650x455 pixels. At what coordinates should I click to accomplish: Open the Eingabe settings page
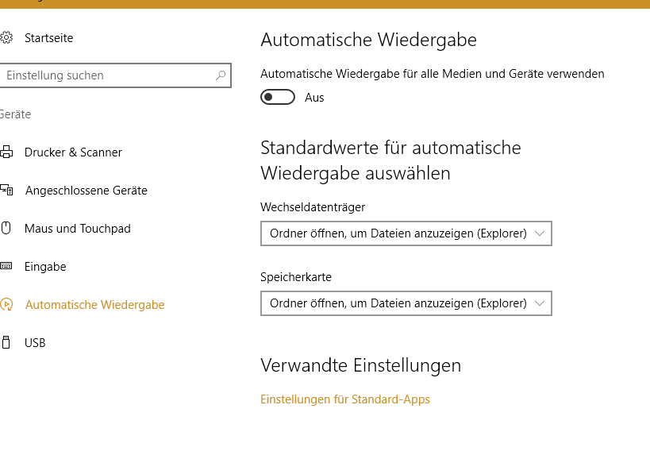coord(45,267)
